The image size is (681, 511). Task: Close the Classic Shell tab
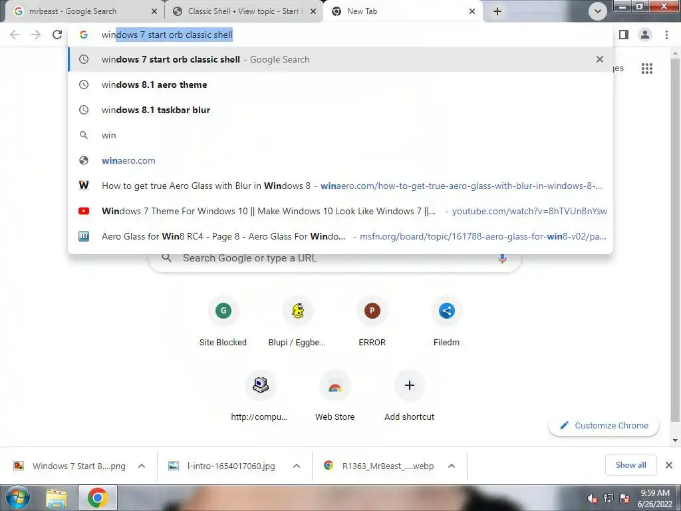pyautogui.click(x=313, y=12)
